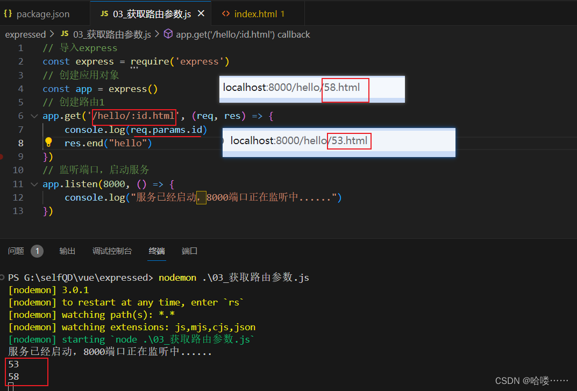The width and height of the screenshot is (577, 391).
Task: Open the index.html editor tab
Action: [x=258, y=13]
